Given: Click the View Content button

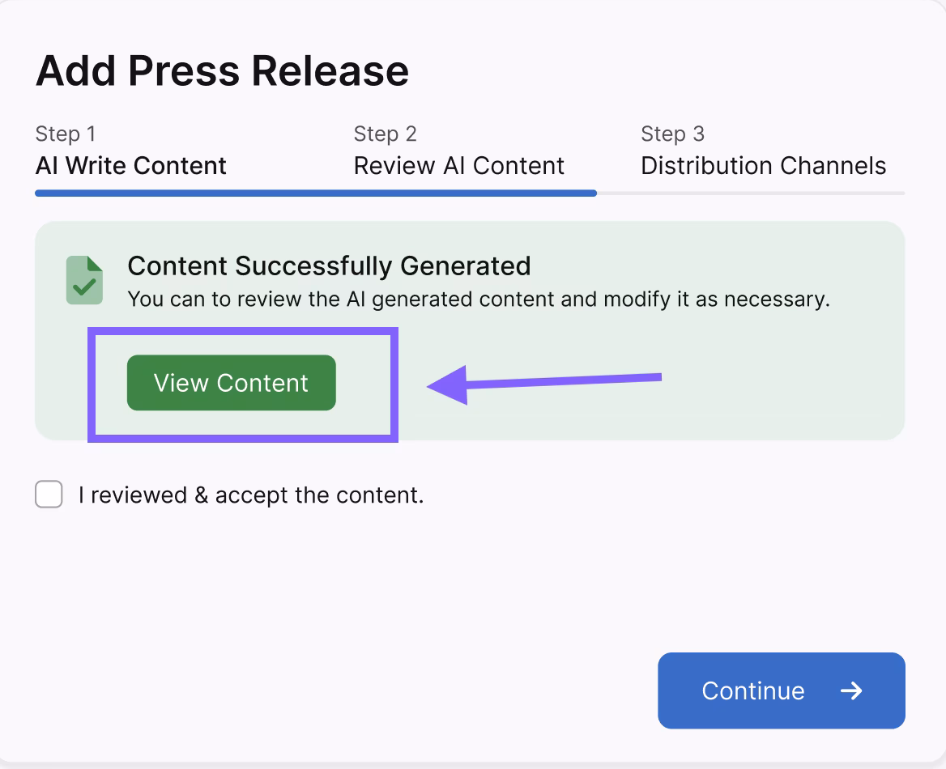Looking at the screenshot, I should pyautogui.click(x=231, y=383).
